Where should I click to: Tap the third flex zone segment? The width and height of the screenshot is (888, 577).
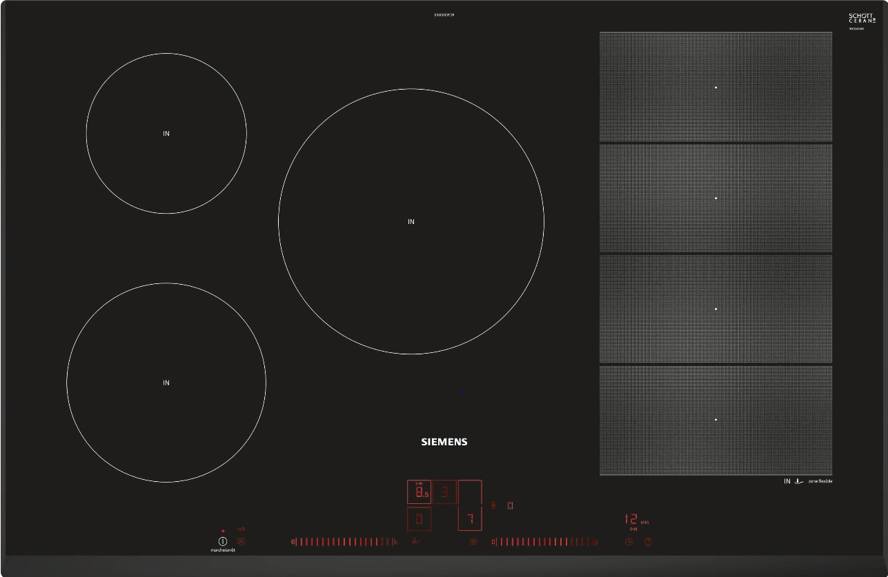tap(716, 309)
